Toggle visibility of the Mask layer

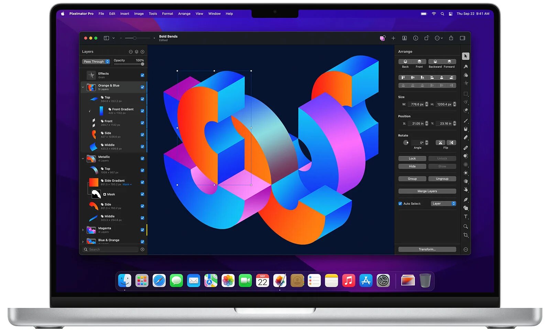(x=142, y=194)
